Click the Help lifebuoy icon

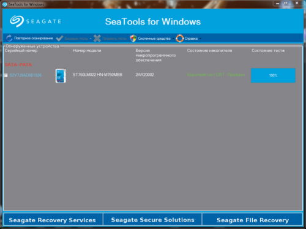click(180, 39)
